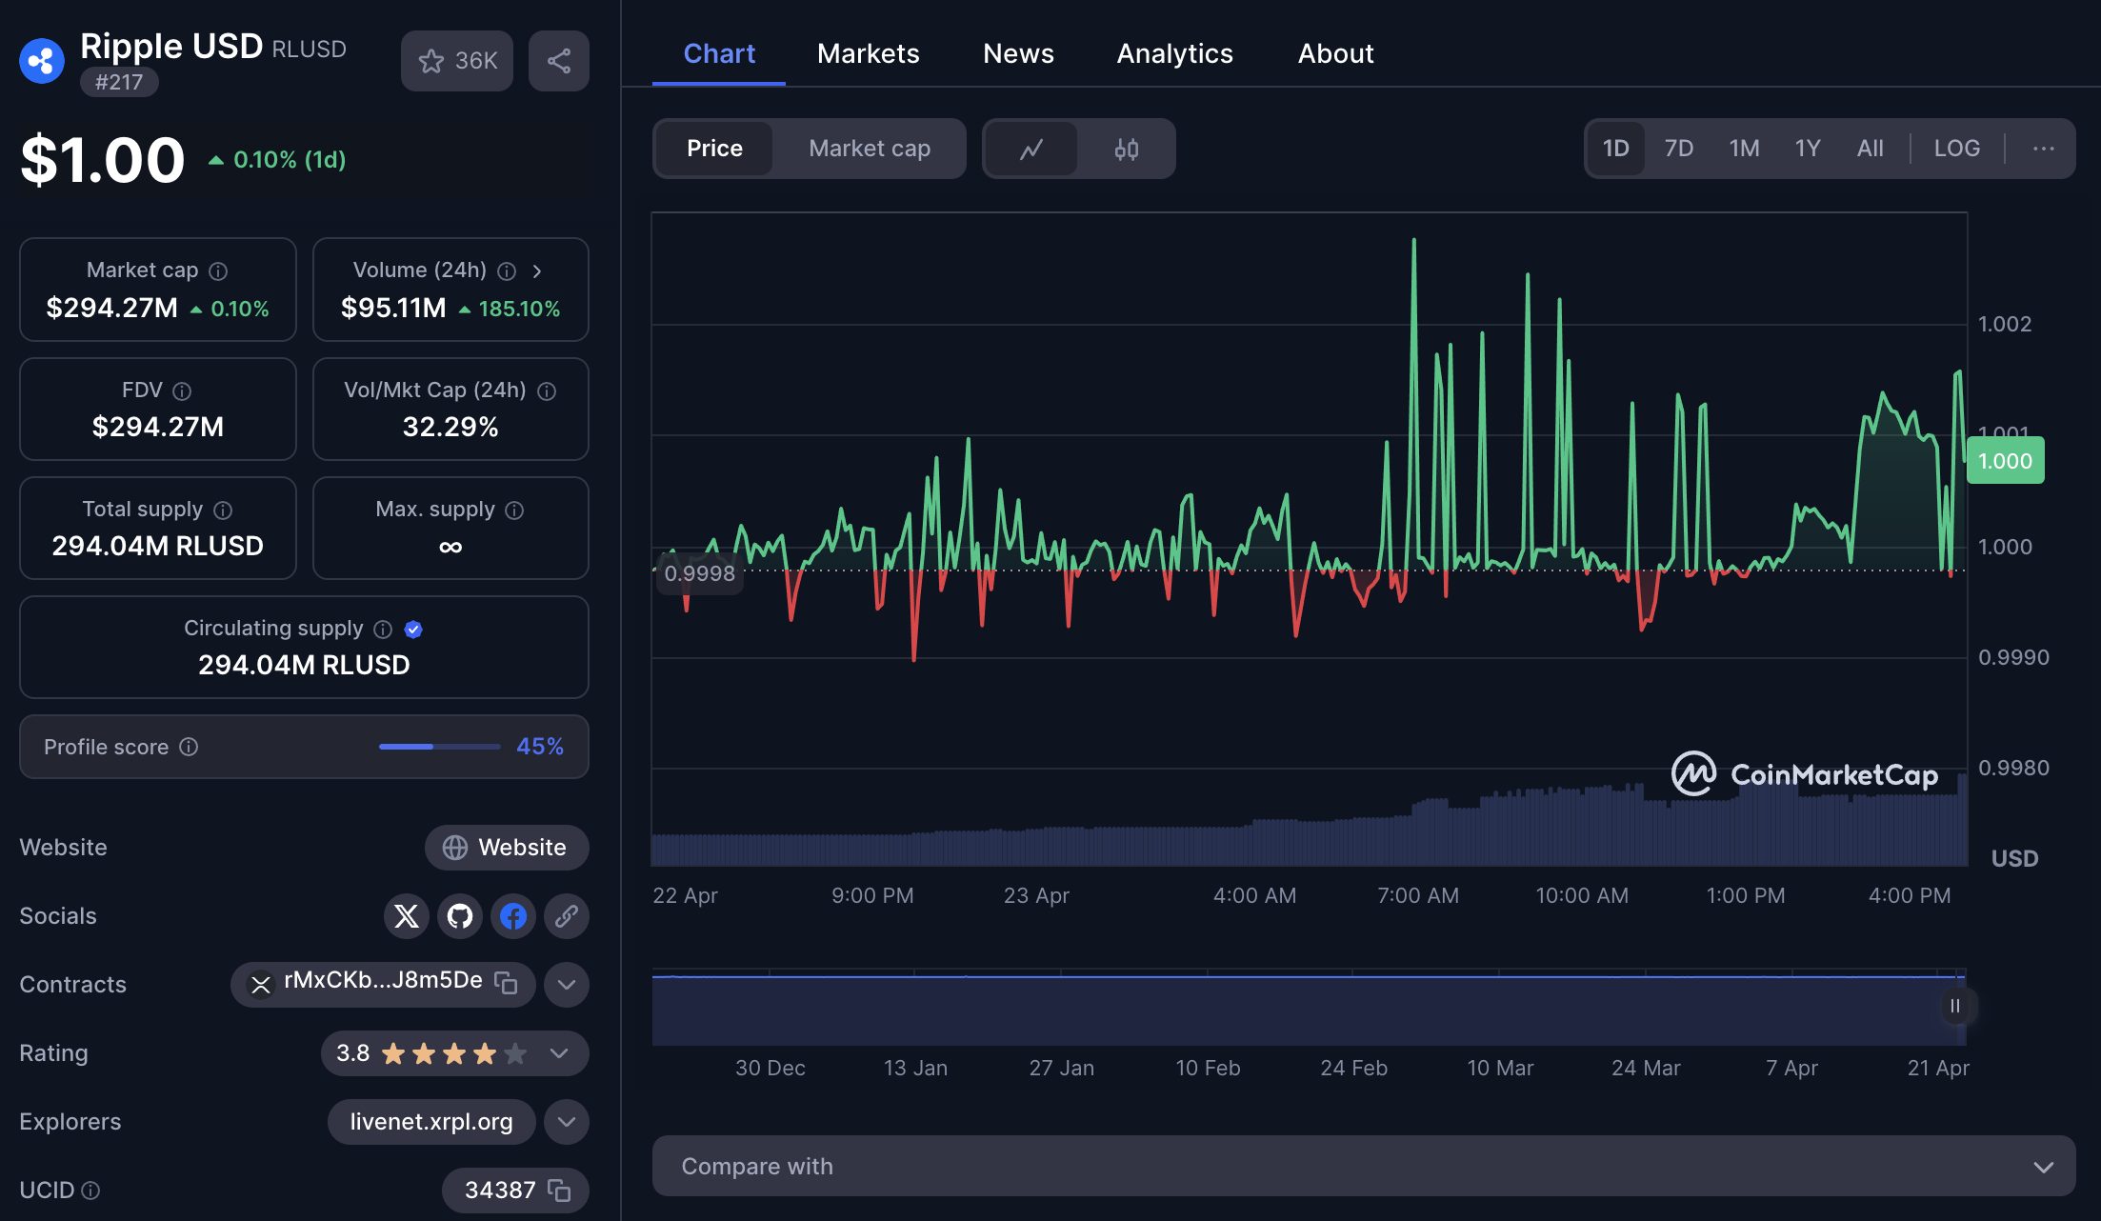Click the 0.10% (1d) price change

tap(277, 159)
